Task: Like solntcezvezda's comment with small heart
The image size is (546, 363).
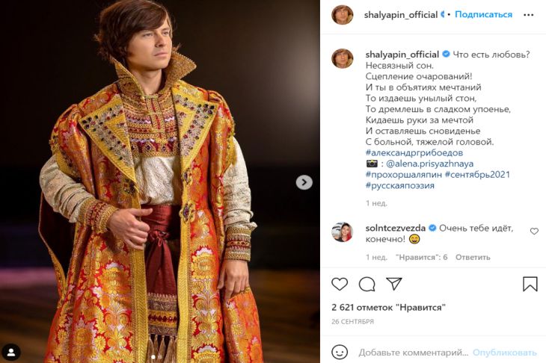Action: point(534,232)
